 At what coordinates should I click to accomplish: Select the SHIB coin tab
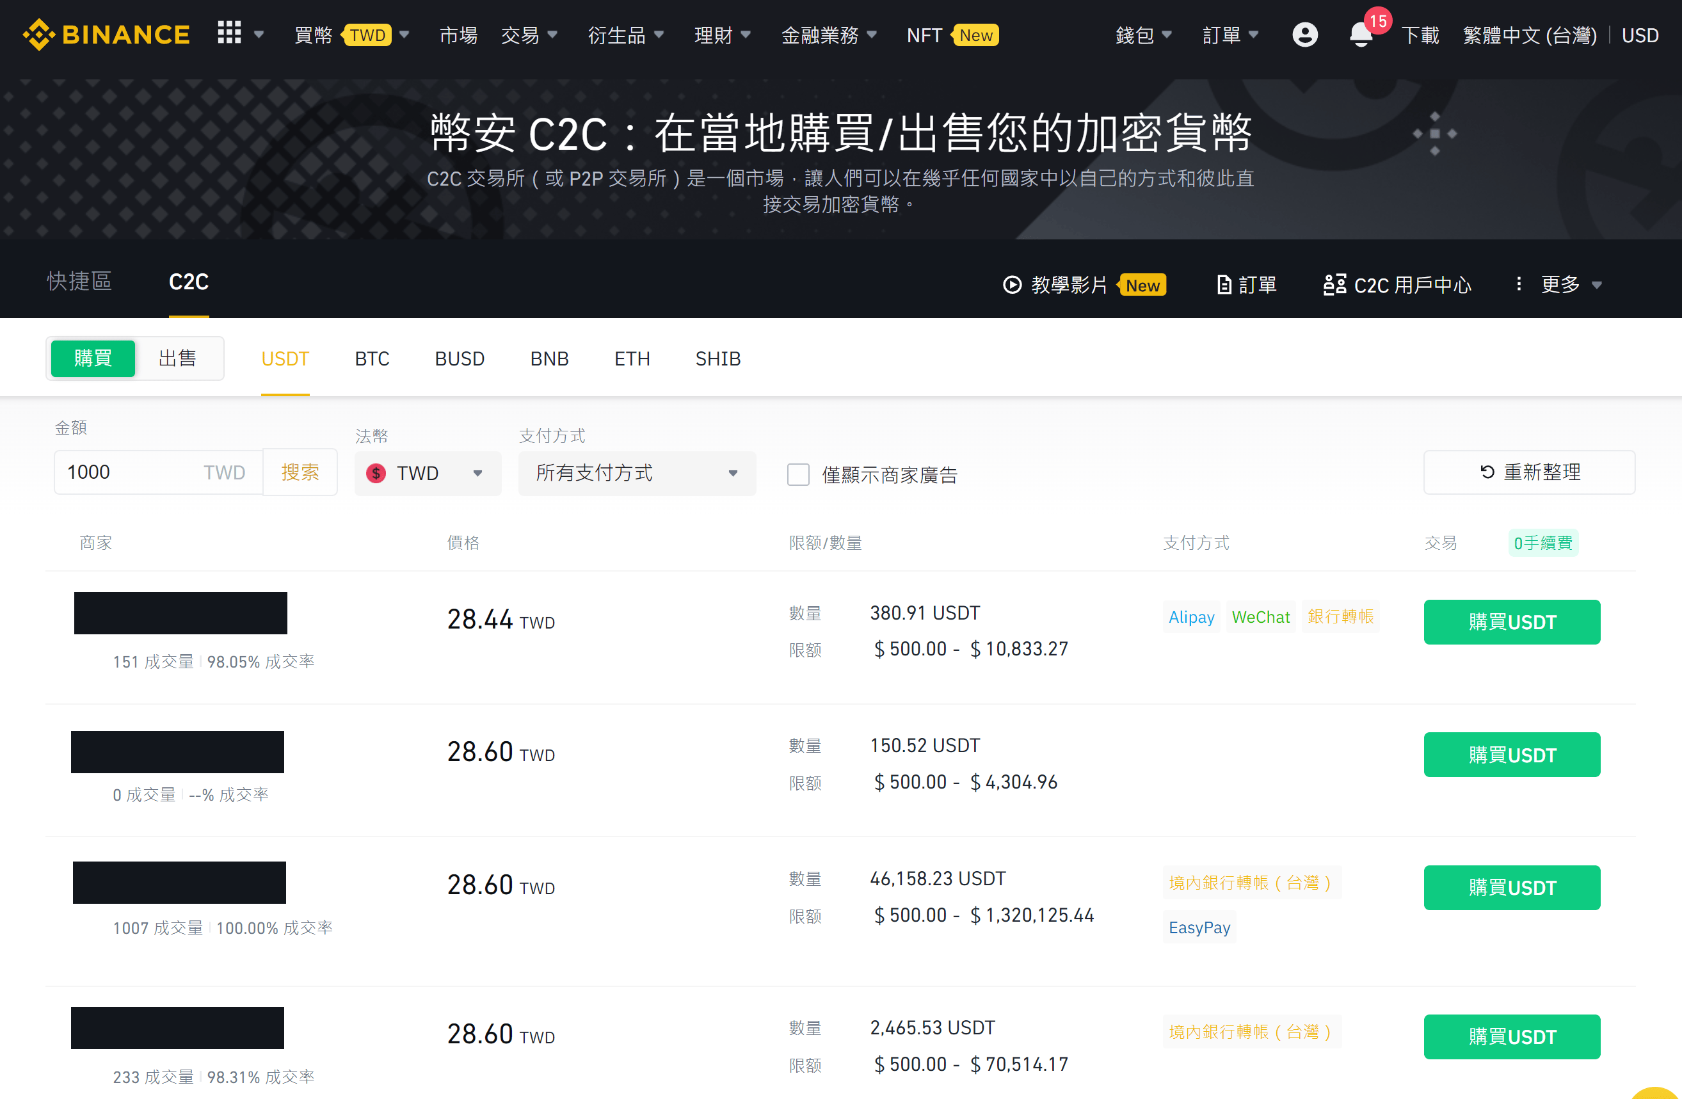click(x=718, y=359)
